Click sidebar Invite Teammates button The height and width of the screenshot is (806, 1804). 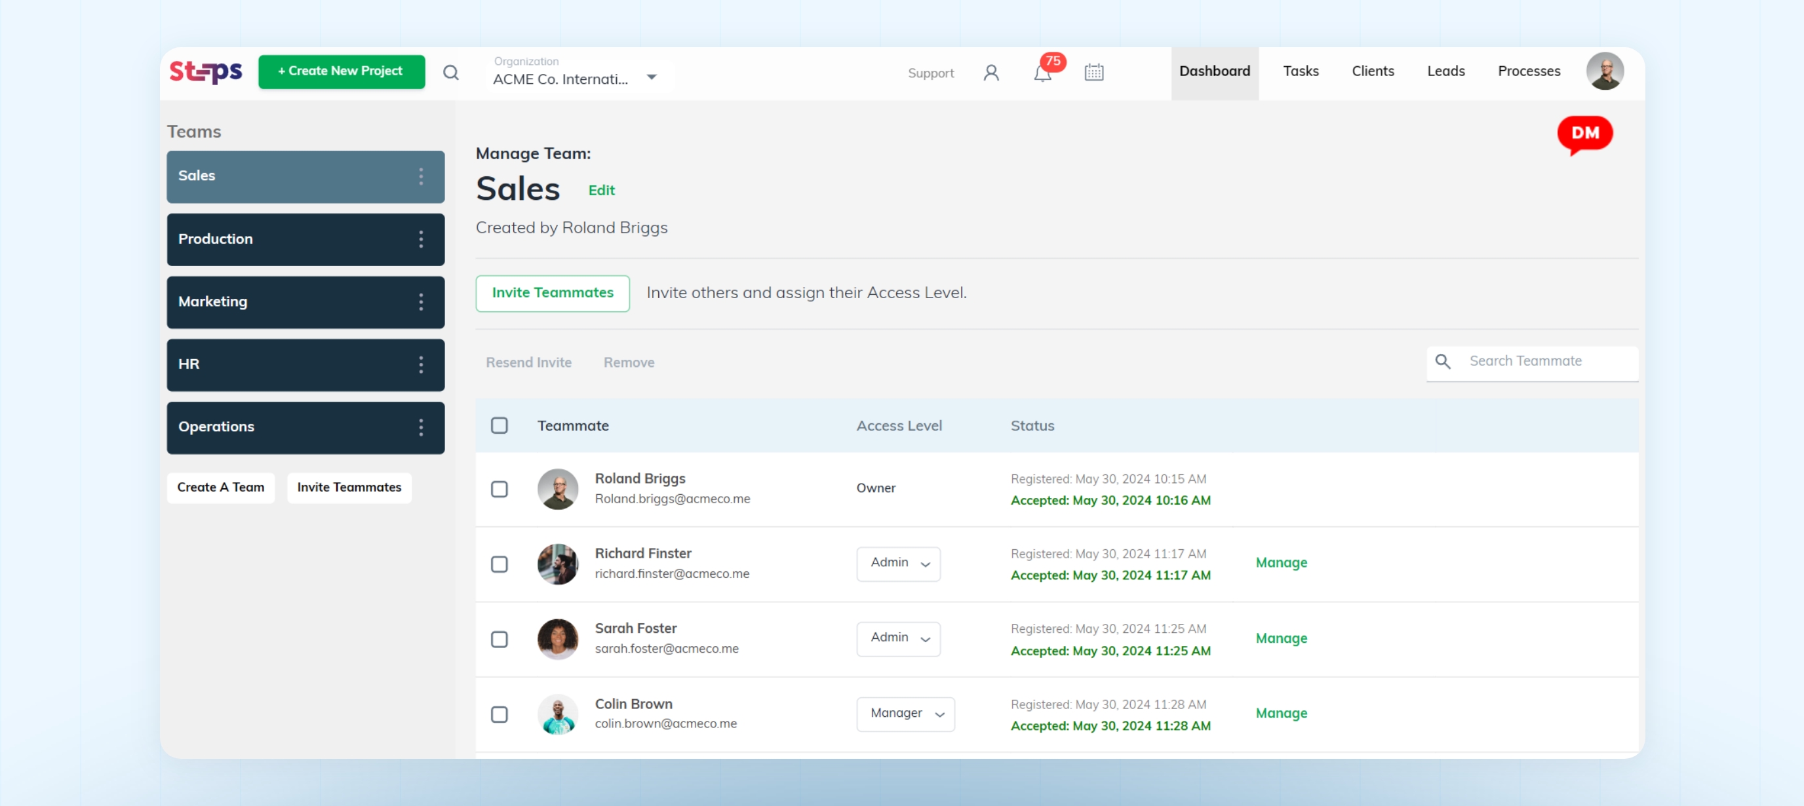pos(349,488)
